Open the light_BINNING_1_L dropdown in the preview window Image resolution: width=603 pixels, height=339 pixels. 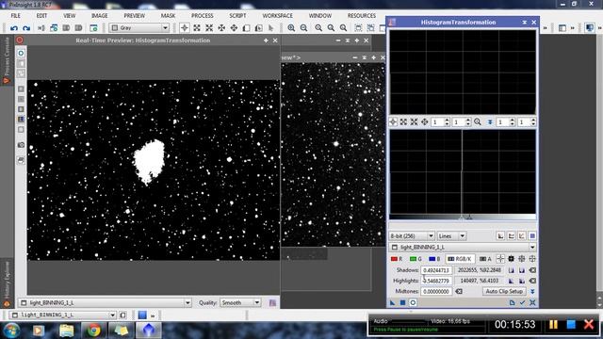(x=105, y=303)
